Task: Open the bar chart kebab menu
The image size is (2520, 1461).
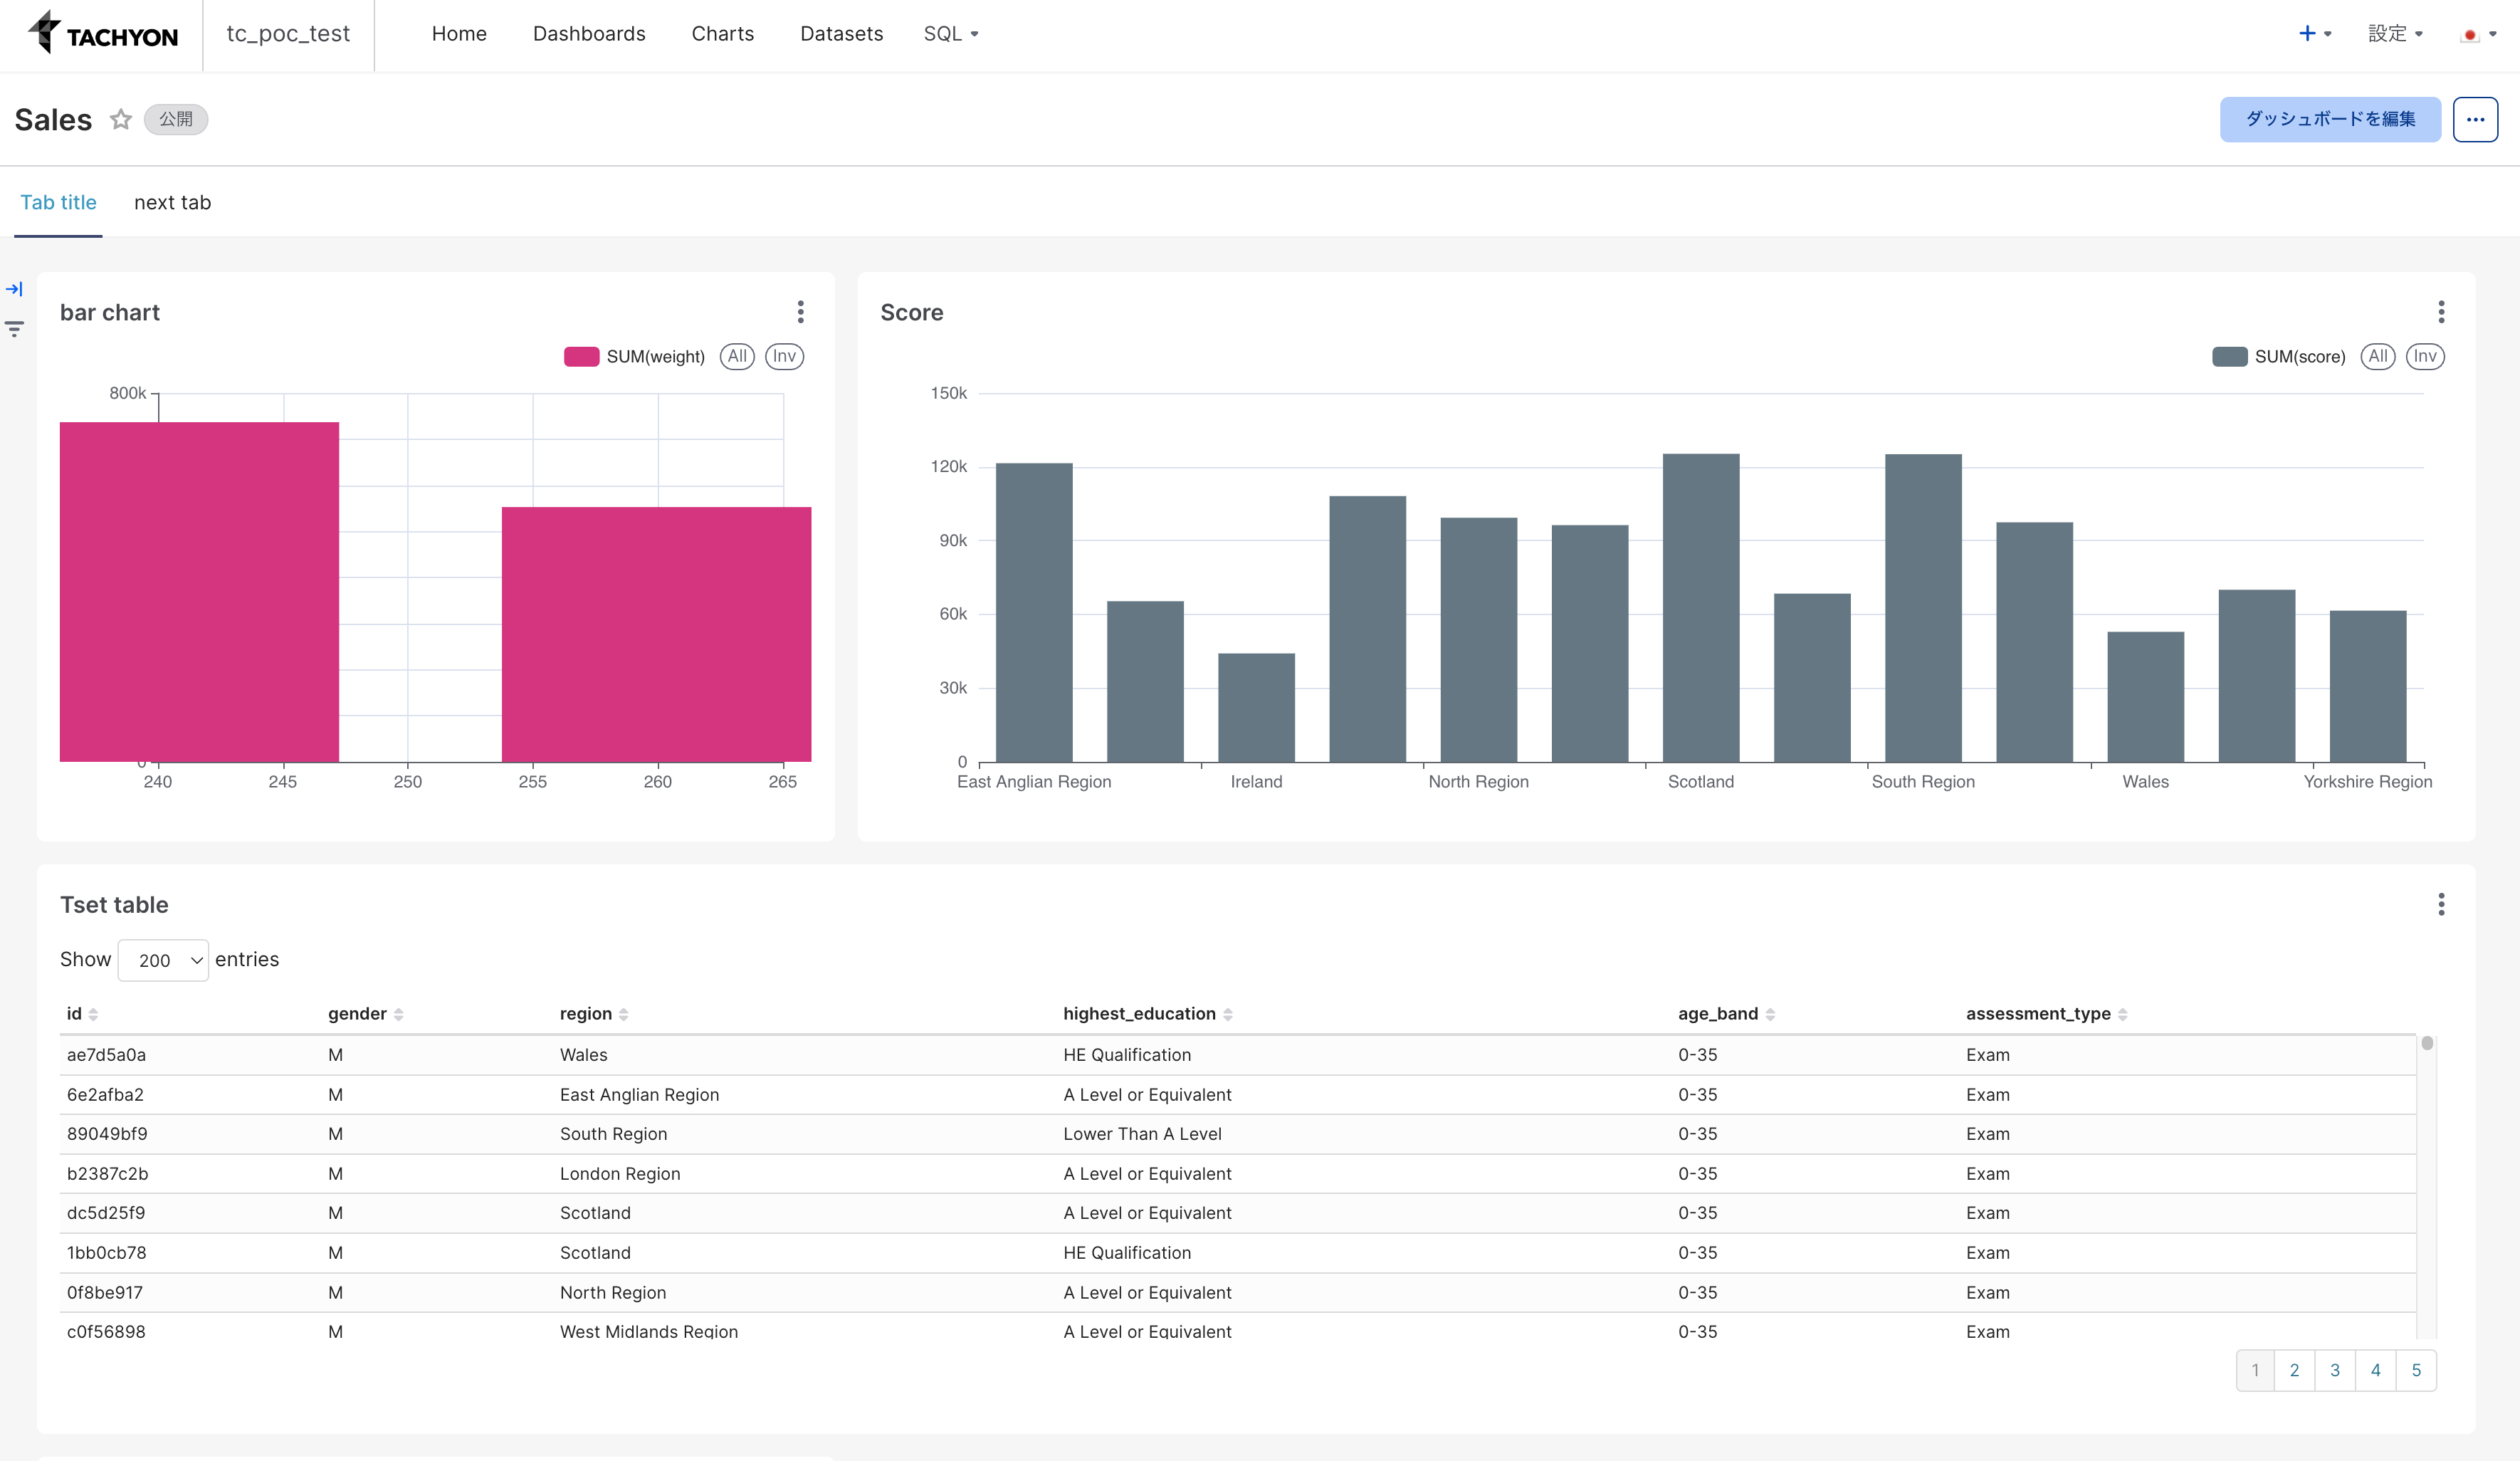Action: click(x=800, y=312)
